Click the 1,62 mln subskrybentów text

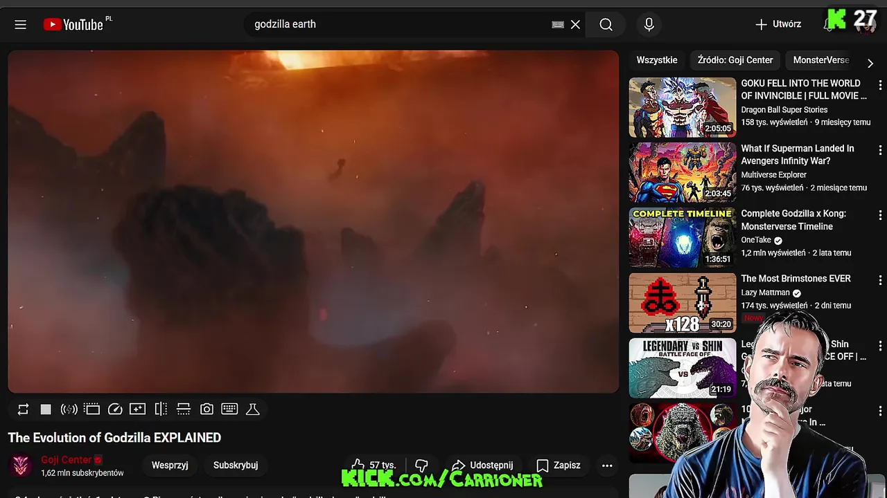(x=82, y=473)
